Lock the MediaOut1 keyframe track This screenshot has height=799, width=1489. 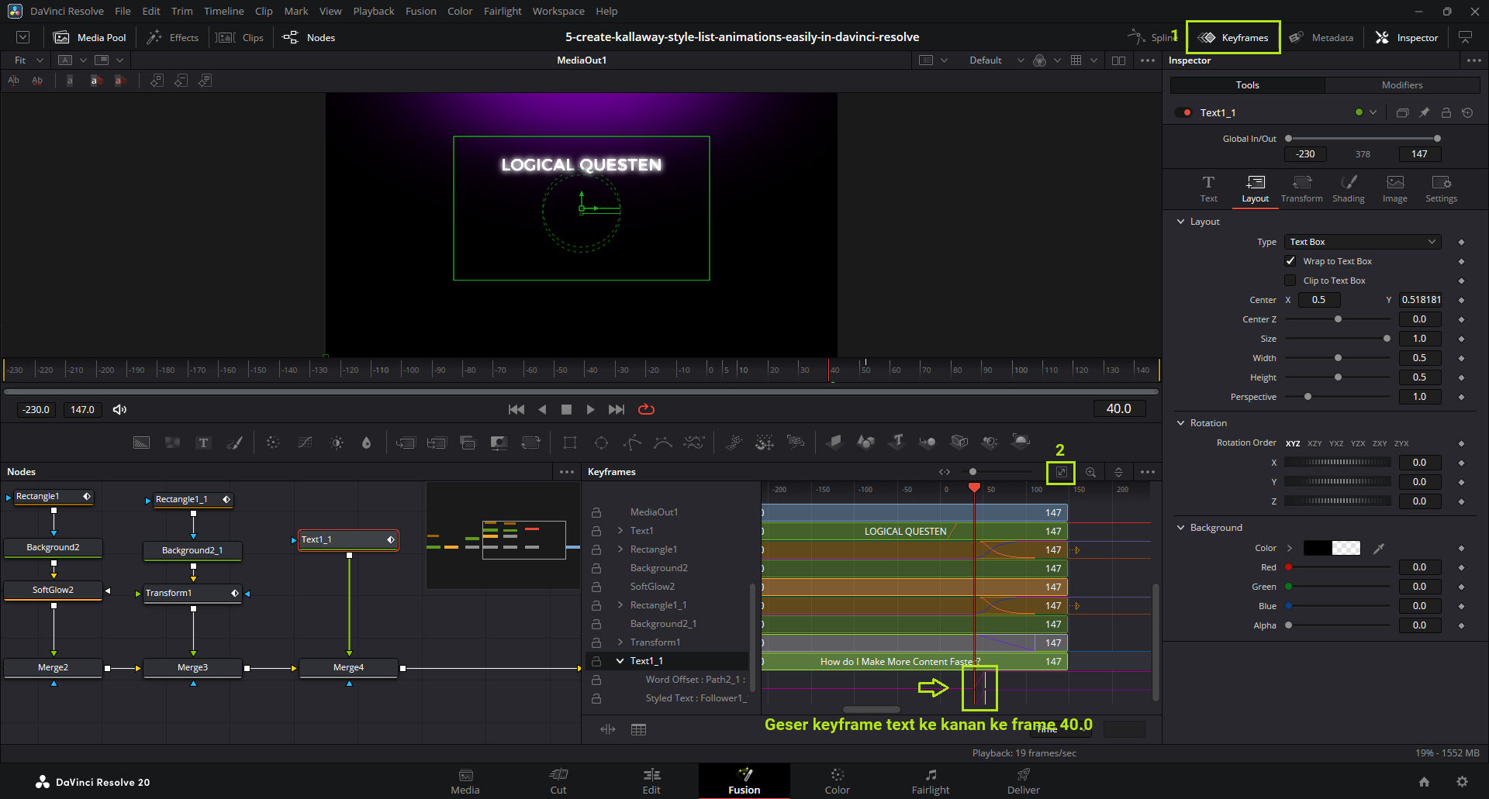(x=596, y=512)
